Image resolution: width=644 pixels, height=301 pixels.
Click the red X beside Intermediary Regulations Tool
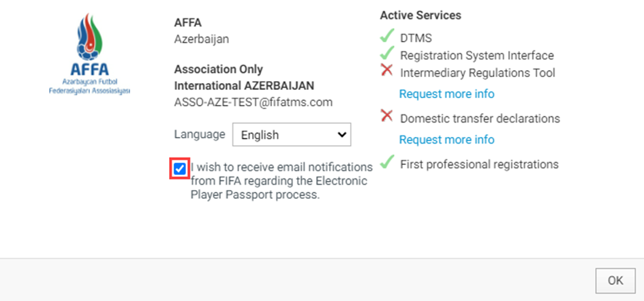tap(386, 71)
